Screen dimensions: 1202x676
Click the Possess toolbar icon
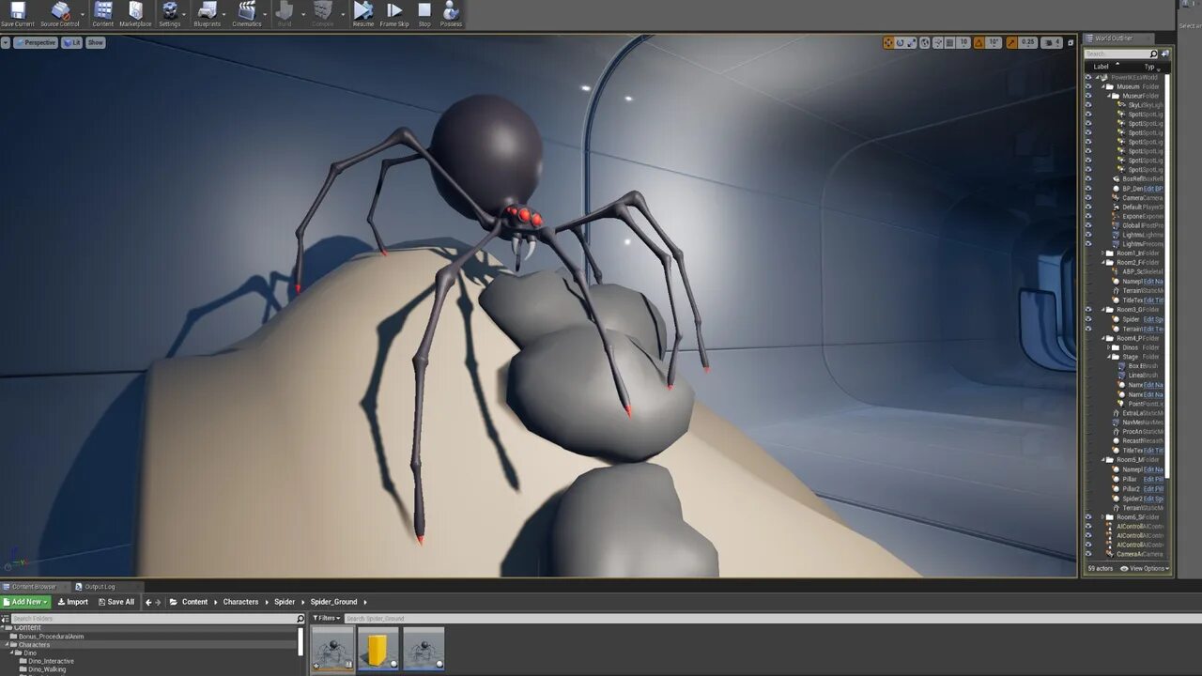pos(451,14)
